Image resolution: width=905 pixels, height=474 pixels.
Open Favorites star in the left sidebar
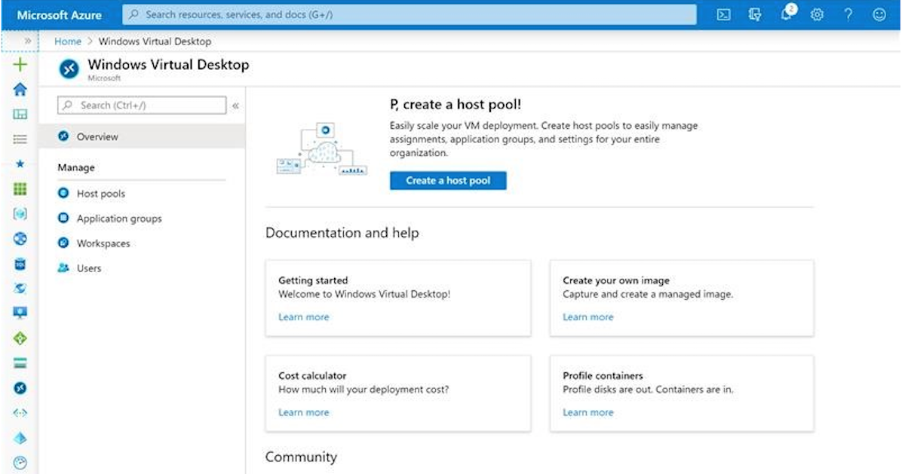20,164
